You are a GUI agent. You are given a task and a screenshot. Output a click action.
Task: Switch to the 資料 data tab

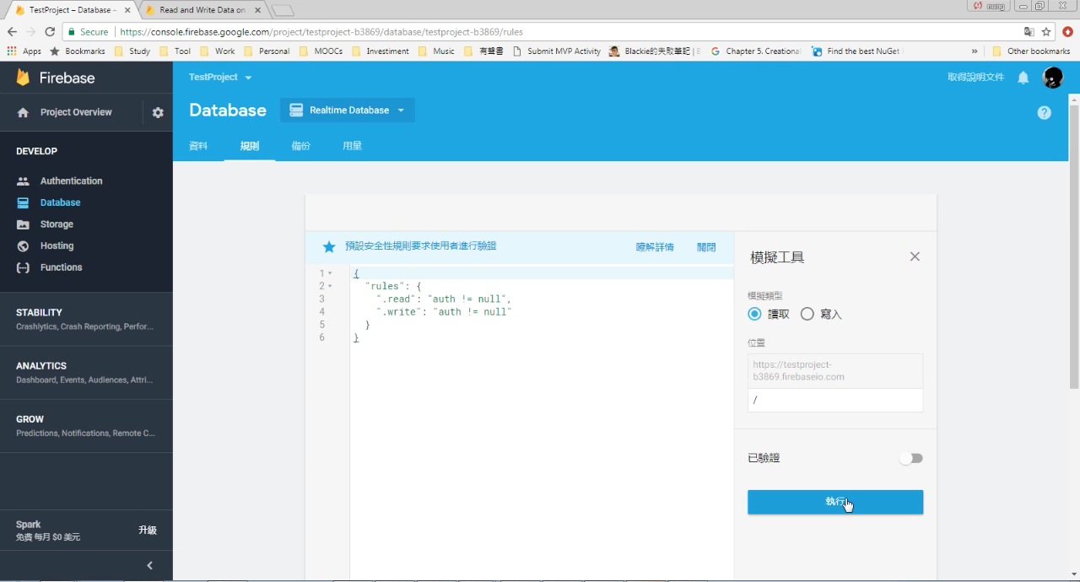(198, 146)
